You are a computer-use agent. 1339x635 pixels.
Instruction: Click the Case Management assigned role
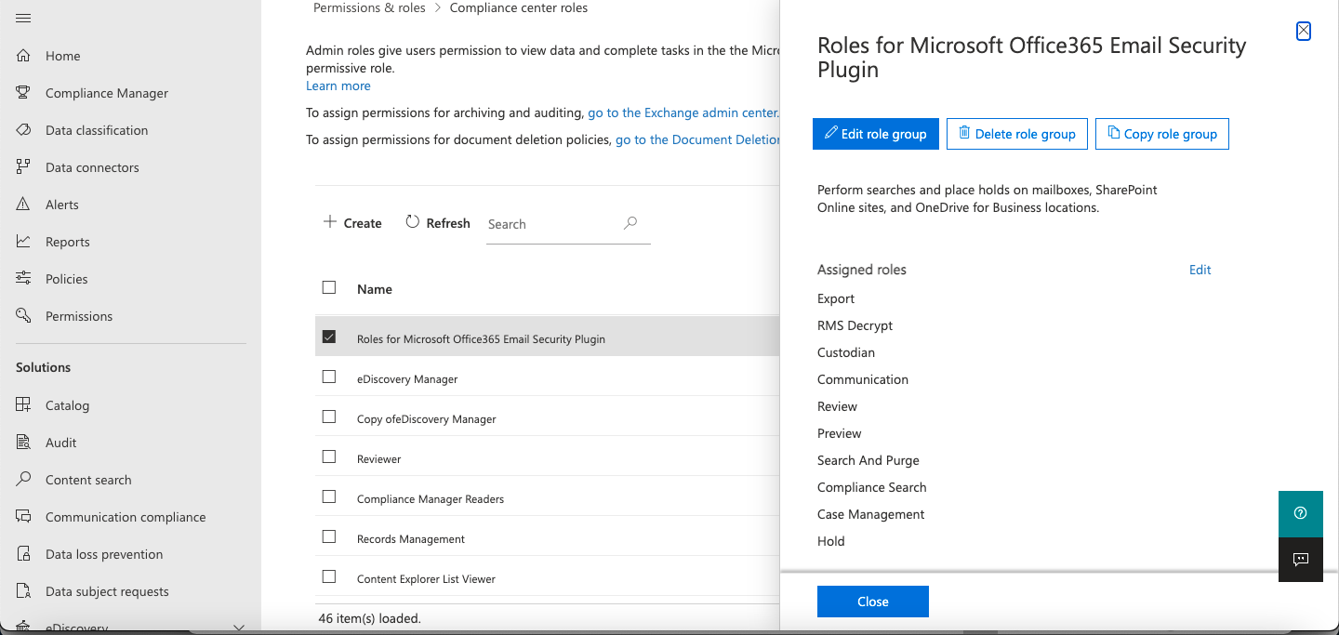871,514
